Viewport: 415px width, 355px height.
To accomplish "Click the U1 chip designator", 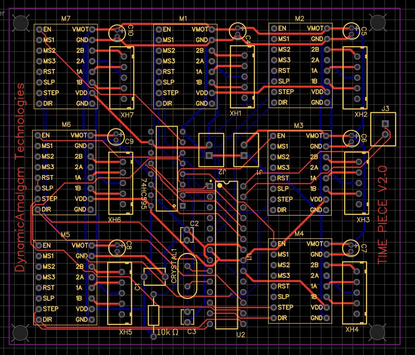I will pyautogui.click(x=249, y=257).
